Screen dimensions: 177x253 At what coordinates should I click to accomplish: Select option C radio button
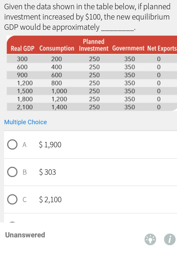pos(12,199)
